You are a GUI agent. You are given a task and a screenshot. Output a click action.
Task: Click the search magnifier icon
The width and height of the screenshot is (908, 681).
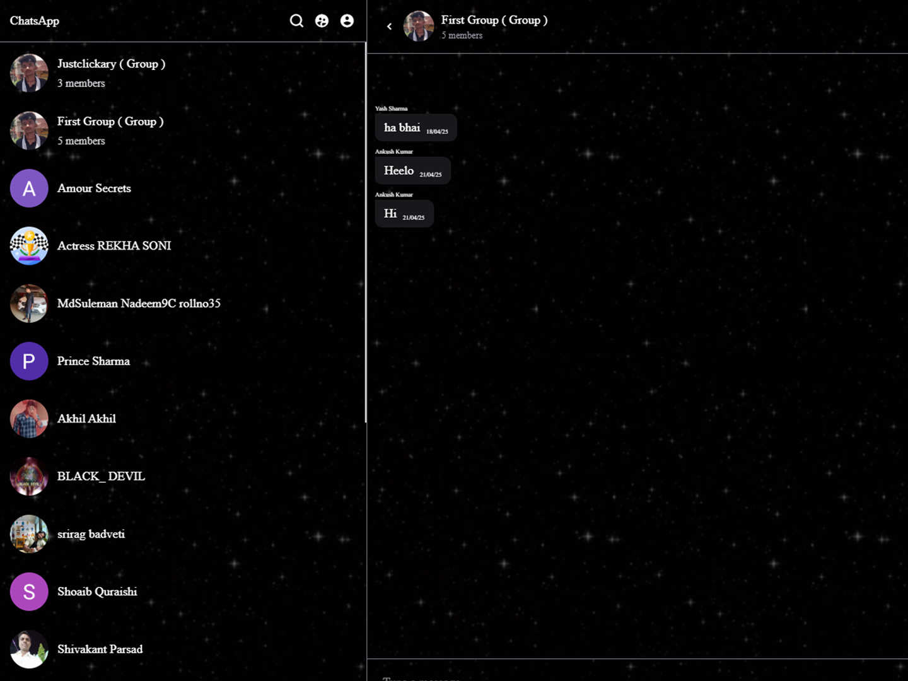(296, 21)
